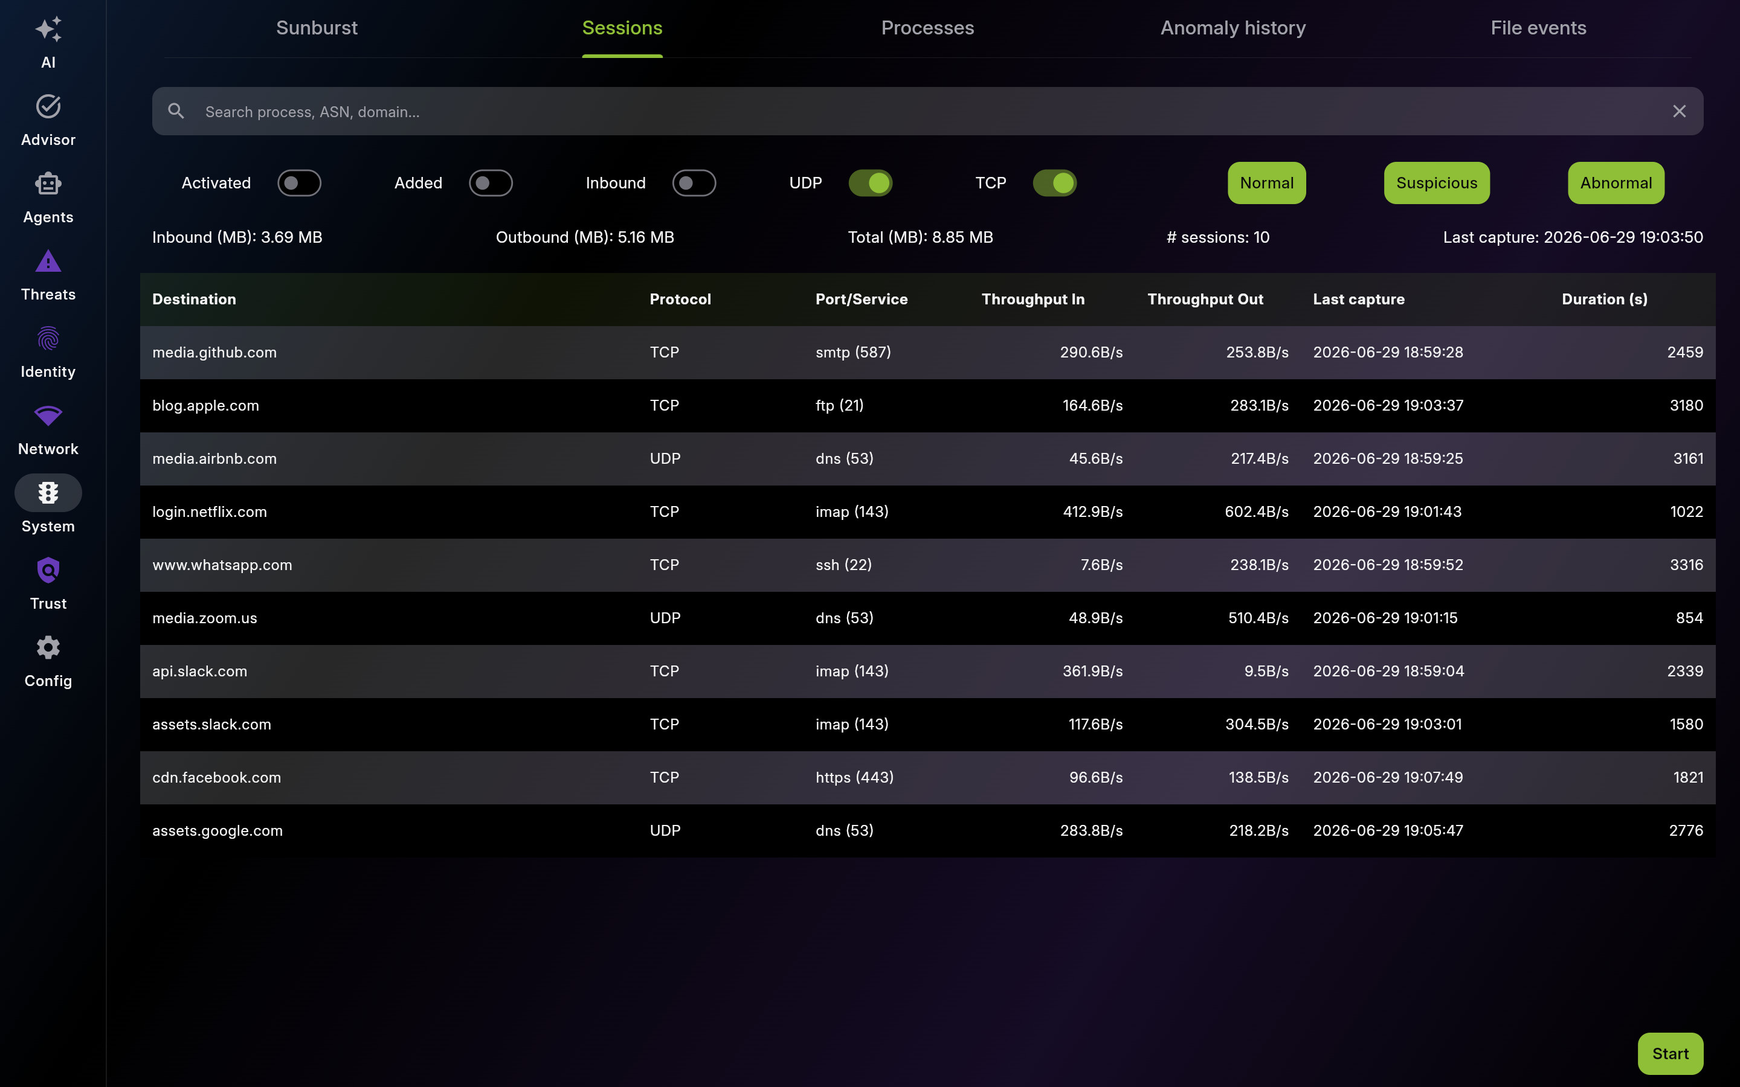The width and height of the screenshot is (1740, 1087).
Task: Open the Advisor checkmark icon
Action: pos(48,106)
